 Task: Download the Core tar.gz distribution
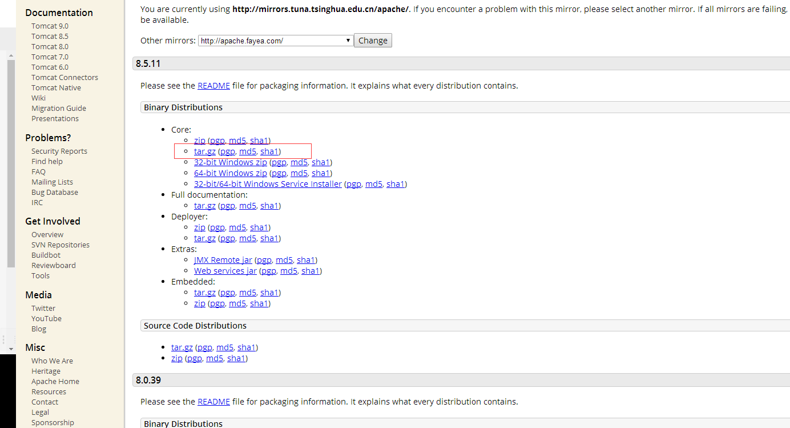tap(205, 151)
